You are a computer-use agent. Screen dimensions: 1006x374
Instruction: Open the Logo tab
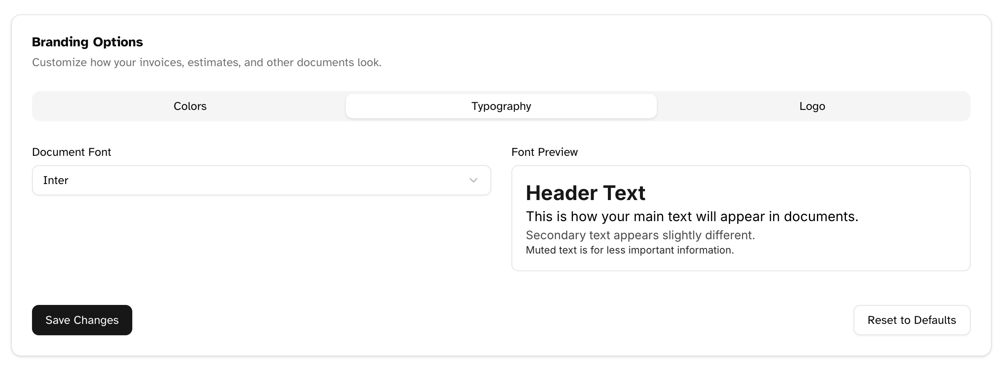tap(811, 106)
